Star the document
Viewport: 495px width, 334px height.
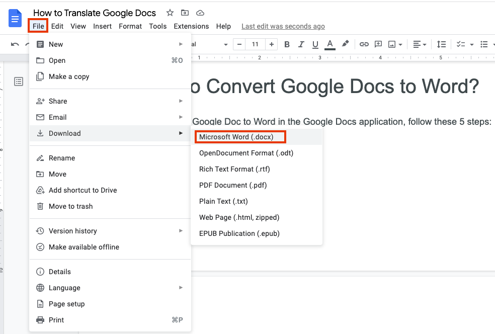point(170,13)
